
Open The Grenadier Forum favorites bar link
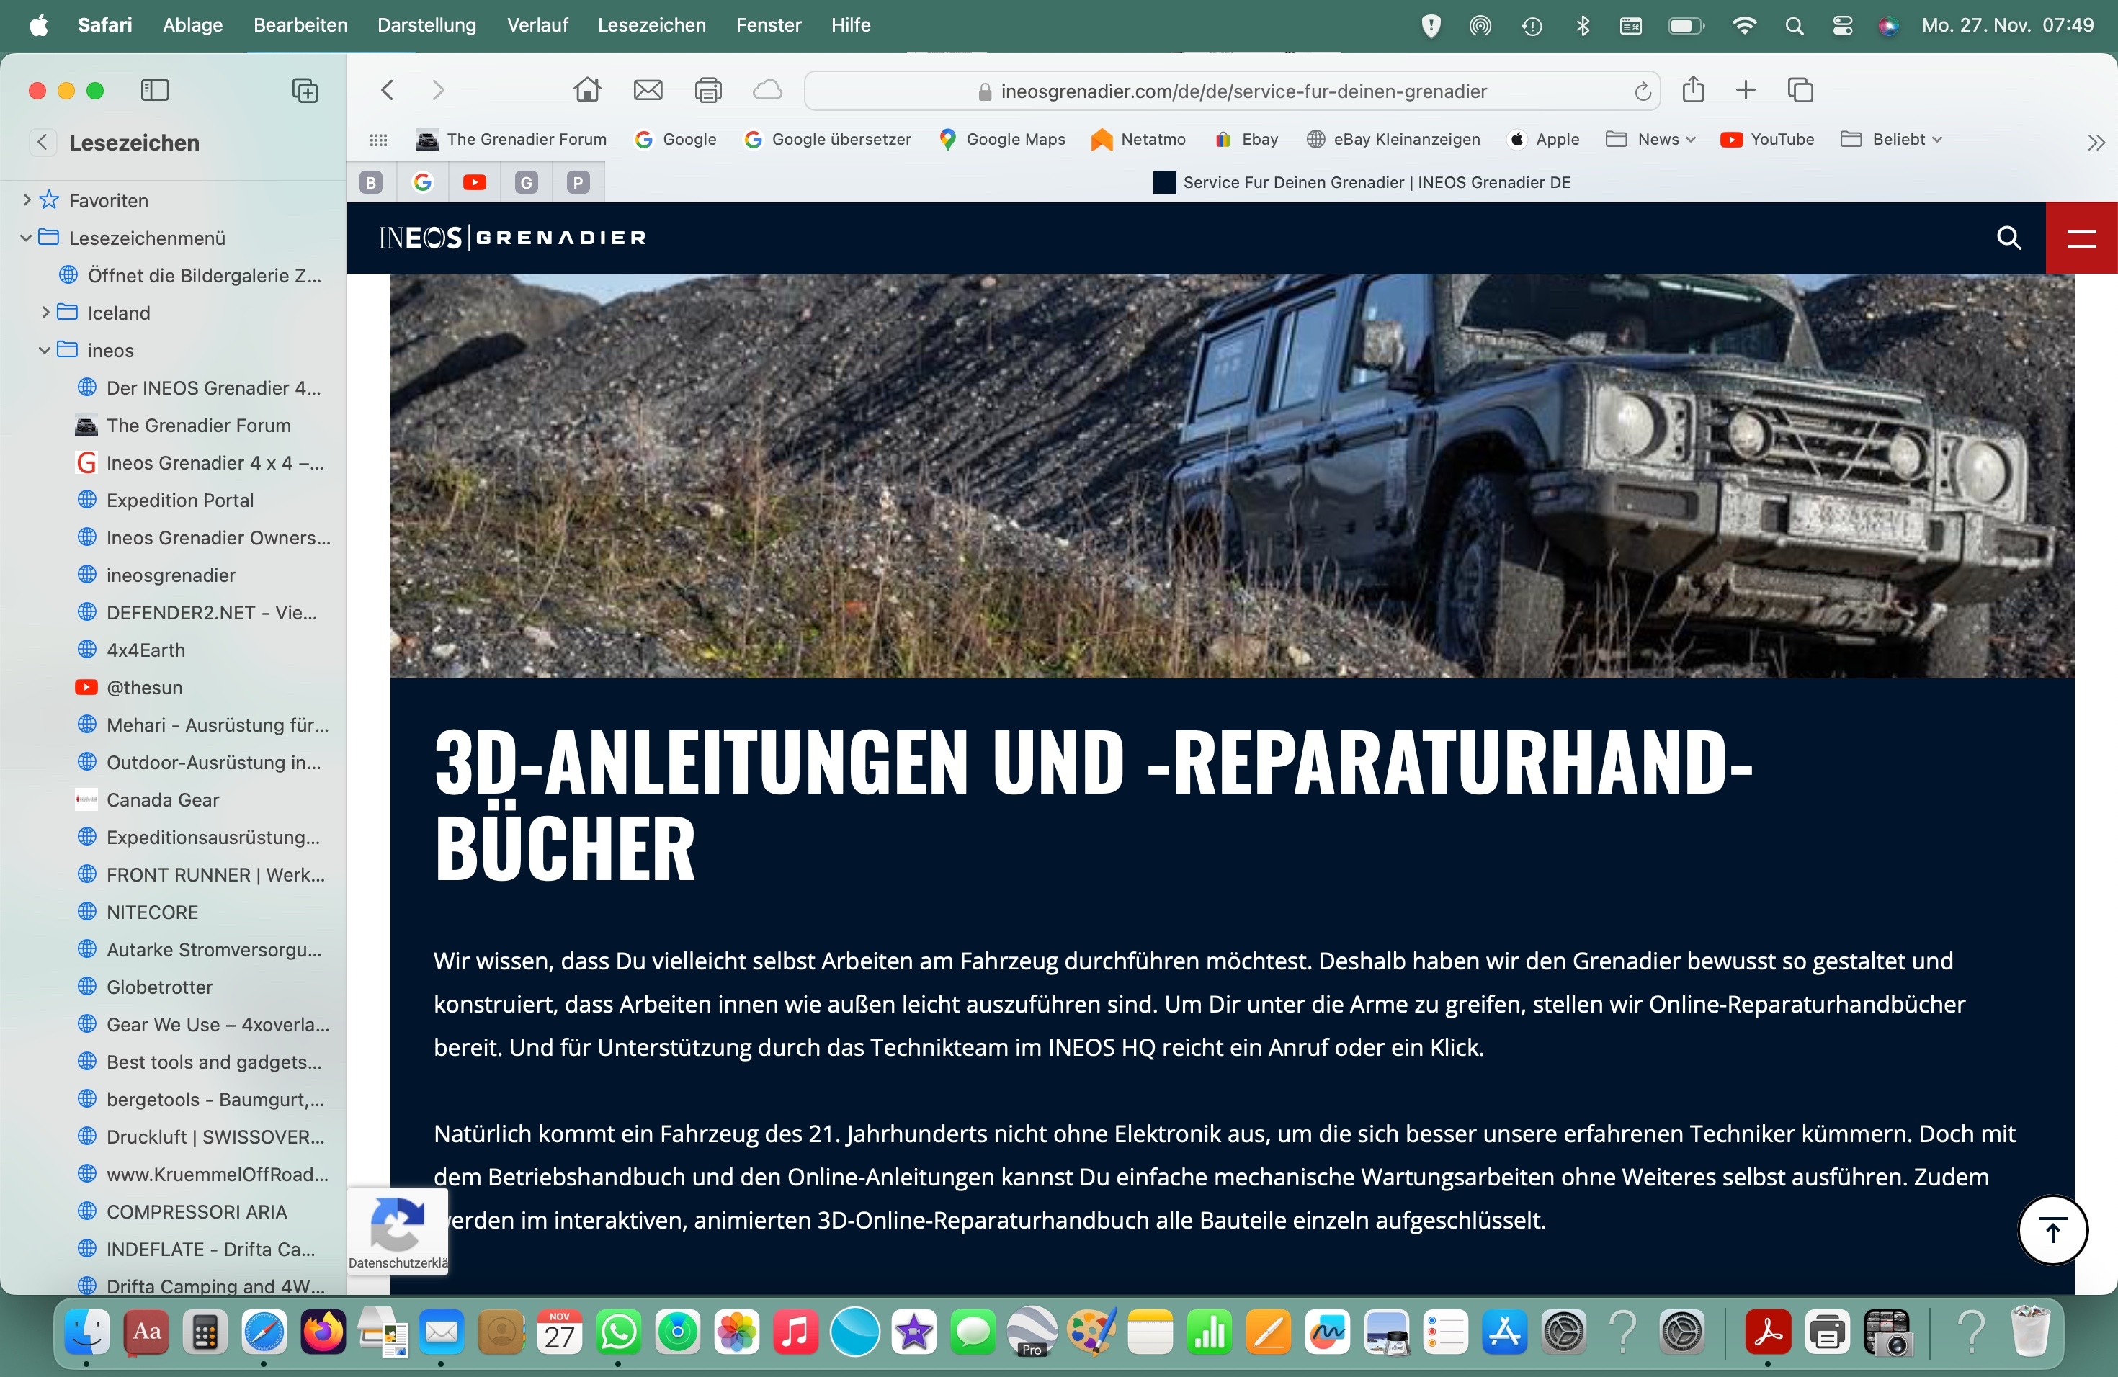point(511,140)
